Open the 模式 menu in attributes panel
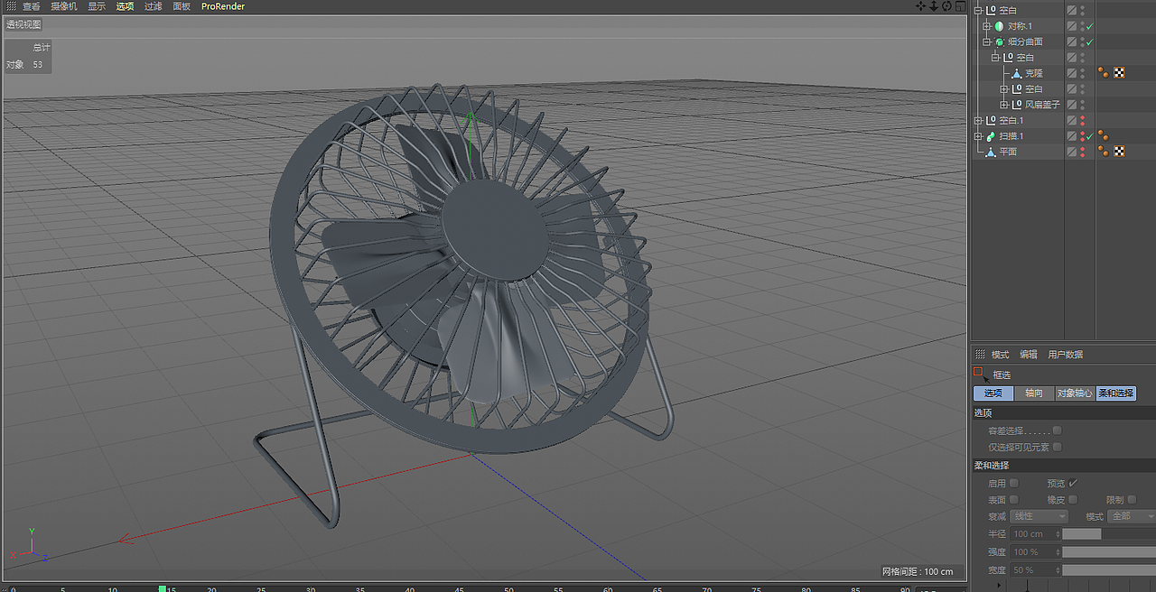The width and height of the screenshot is (1156, 592). coord(1001,355)
